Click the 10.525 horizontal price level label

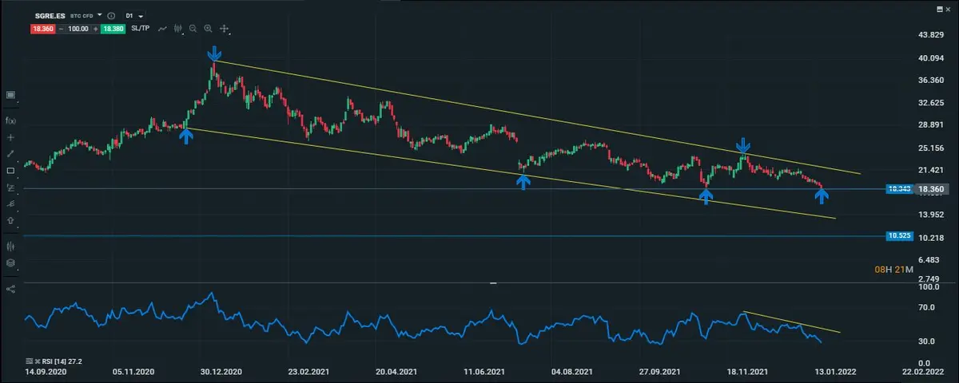tap(899, 236)
